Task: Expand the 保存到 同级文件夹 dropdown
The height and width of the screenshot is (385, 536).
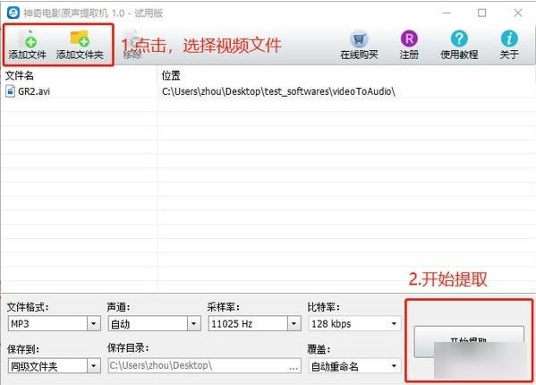Action: (x=93, y=366)
